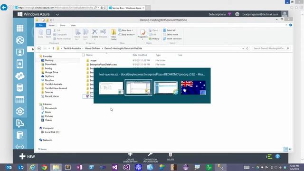The width and height of the screenshot is (304, 171).
Task: Open Networks arrows icon in Azure sidebar
Action: tap(20, 147)
